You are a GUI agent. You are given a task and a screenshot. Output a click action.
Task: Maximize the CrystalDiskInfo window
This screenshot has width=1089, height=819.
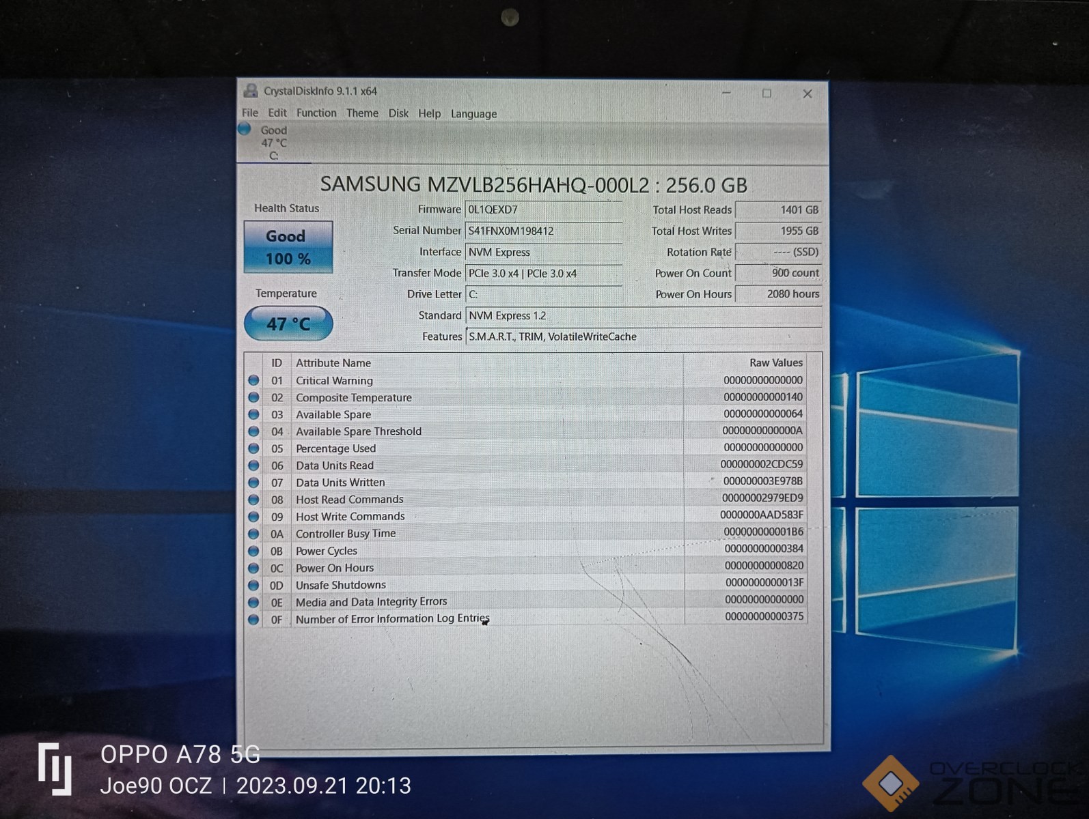coord(767,94)
